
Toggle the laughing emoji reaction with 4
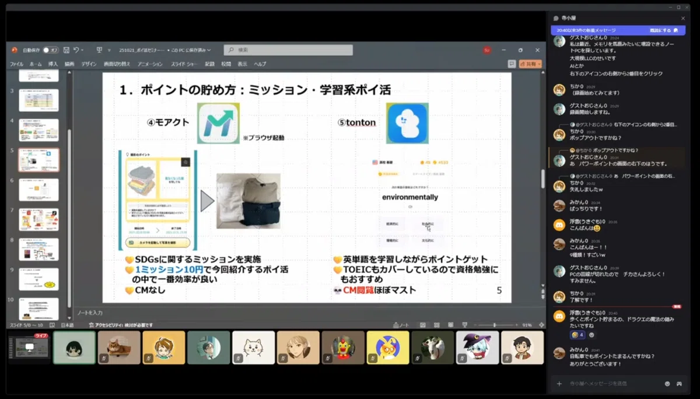pyautogui.click(x=577, y=335)
